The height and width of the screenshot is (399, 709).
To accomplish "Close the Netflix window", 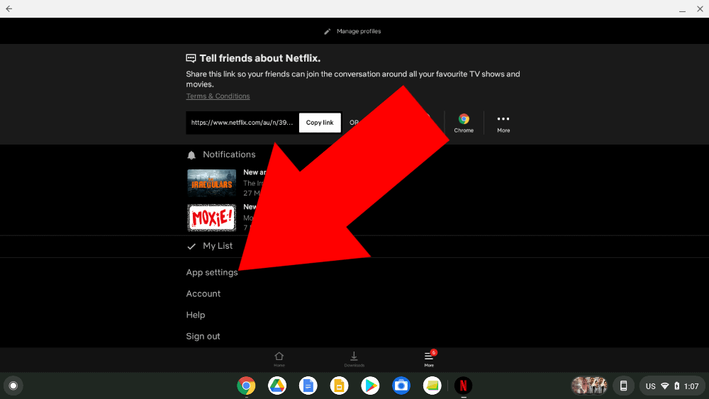I will pyautogui.click(x=700, y=9).
